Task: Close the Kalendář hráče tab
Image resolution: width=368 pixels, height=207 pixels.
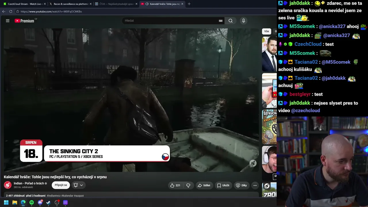Action: [182, 4]
